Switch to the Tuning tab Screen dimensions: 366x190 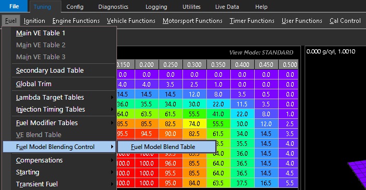coord(42,7)
